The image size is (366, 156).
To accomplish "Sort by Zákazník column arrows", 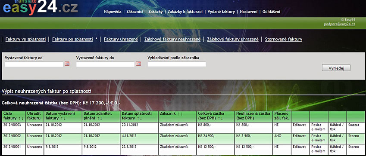I will click(180, 113).
